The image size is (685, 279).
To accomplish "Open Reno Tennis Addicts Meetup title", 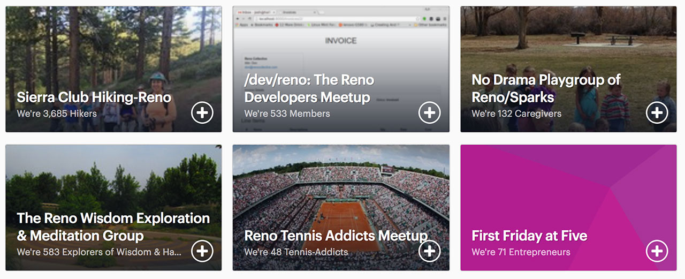I will click(x=336, y=236).
